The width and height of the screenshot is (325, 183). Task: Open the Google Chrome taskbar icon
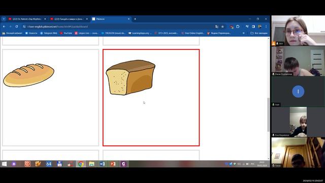[81, 164]
